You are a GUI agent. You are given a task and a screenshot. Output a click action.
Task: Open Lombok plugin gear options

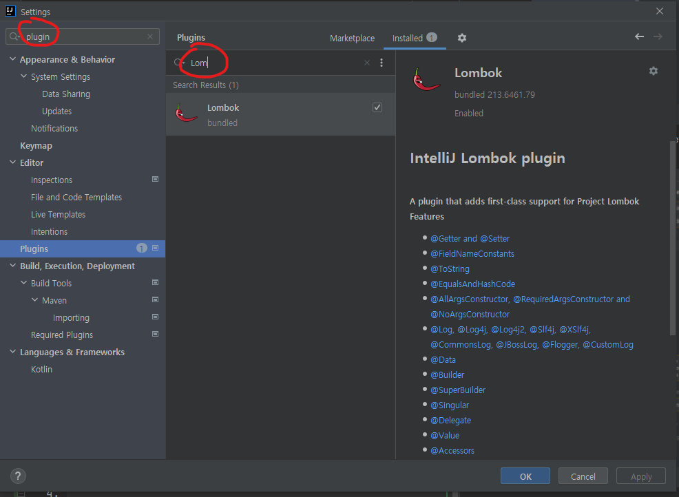pyautogui.click(x=654, y=71)
